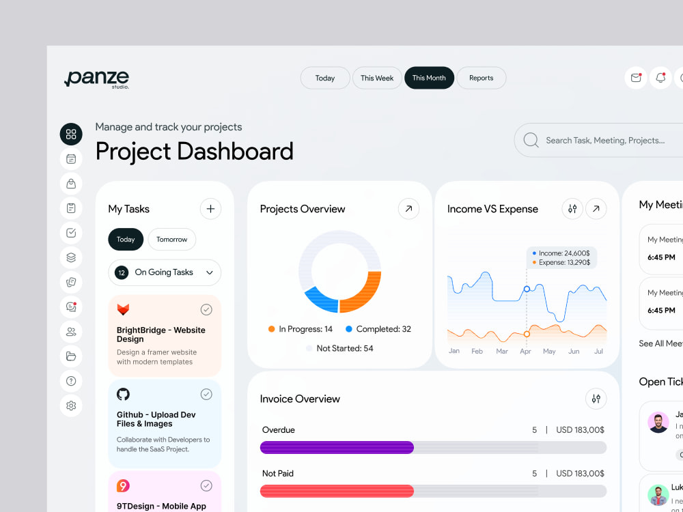
Task: Expand Income VS Expense with arrow icon
Action: [x=596, y=209]
